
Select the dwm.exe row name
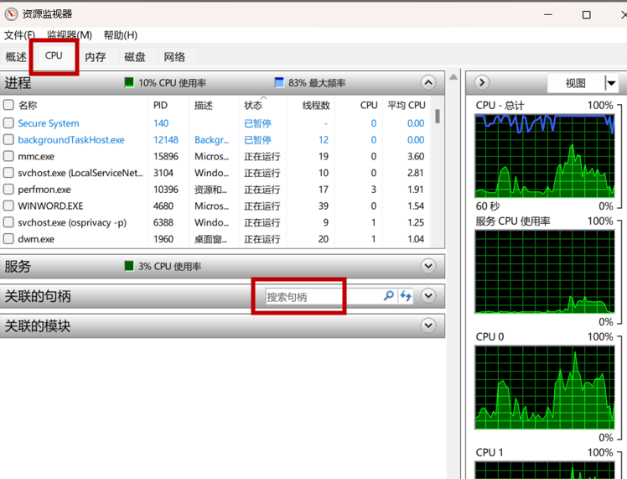coord(36,239)
